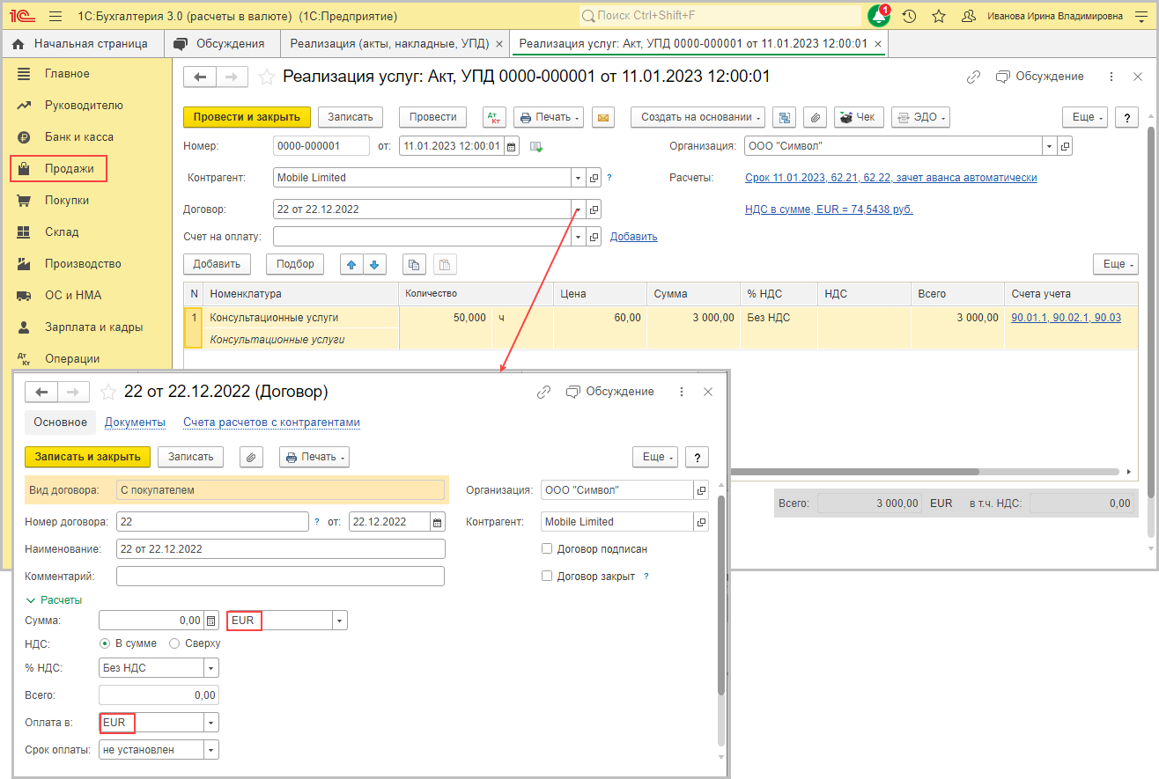This screenshot has width=1159, height=779.
Task: Open the Банк и касса section
Action: click(x=79, y=137)
